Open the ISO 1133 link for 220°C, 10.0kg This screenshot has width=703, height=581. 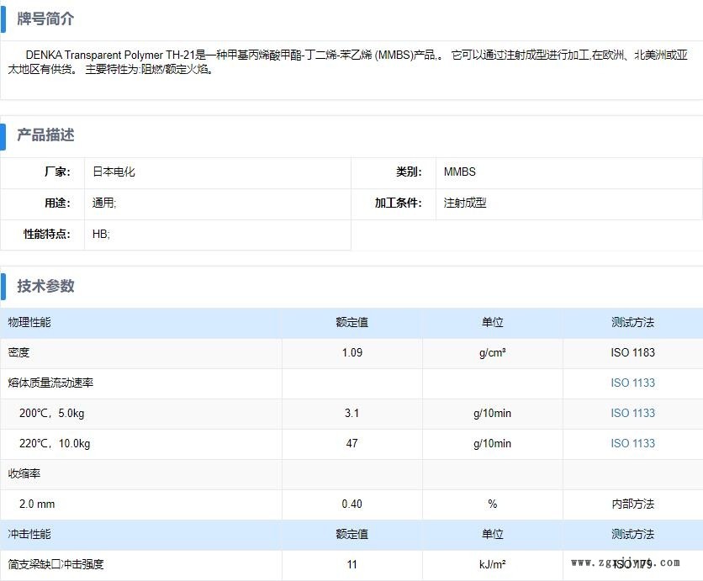[632, 443]
